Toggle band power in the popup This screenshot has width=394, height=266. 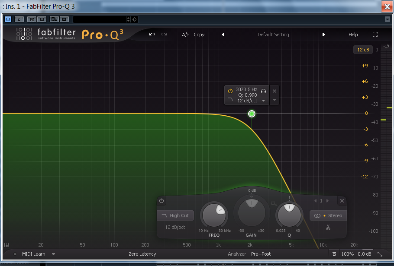[x=230, y=91]
